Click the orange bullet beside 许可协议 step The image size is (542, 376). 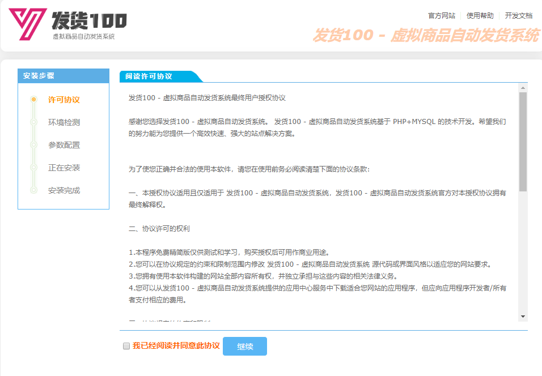coord(33,100)
